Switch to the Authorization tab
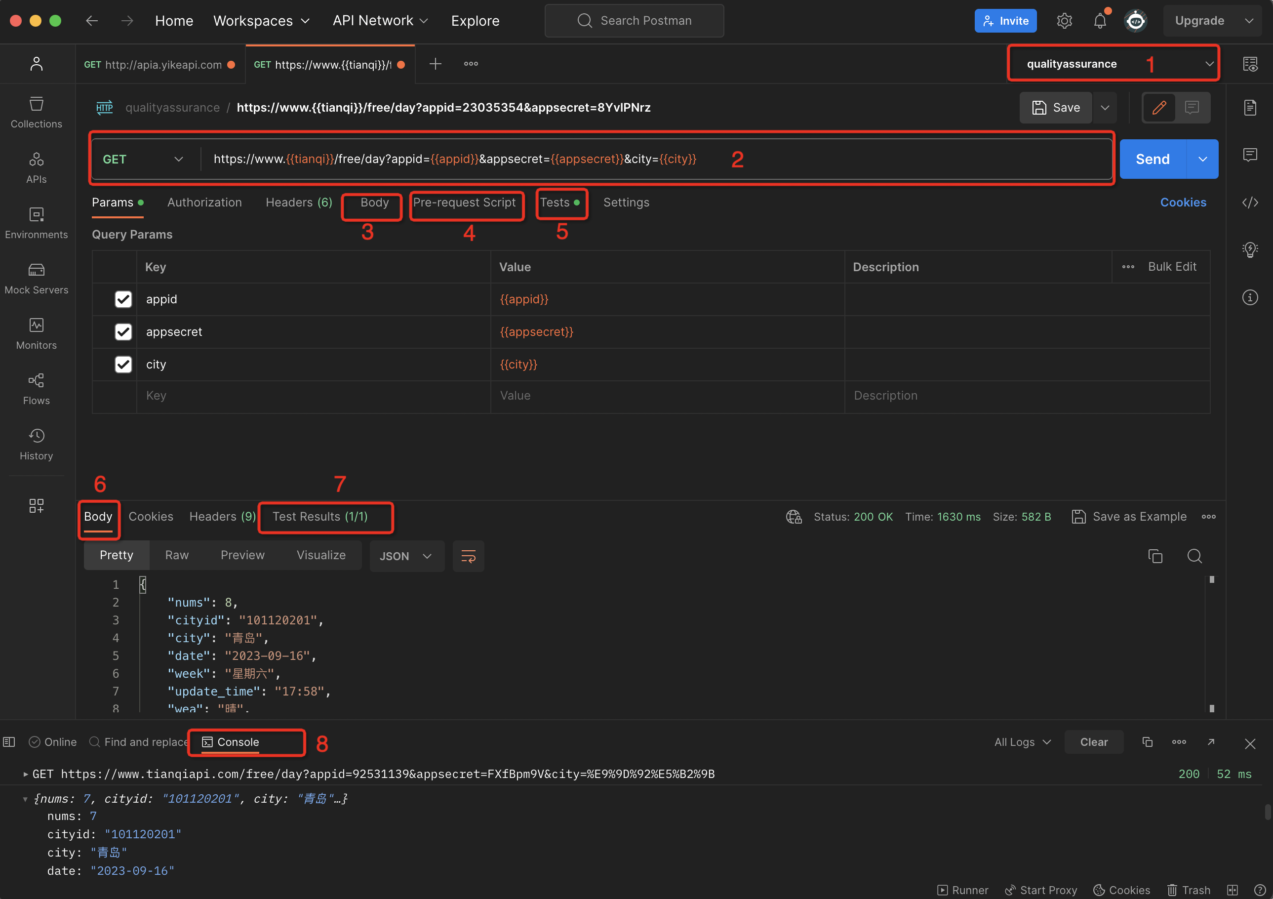 [204, 203]
